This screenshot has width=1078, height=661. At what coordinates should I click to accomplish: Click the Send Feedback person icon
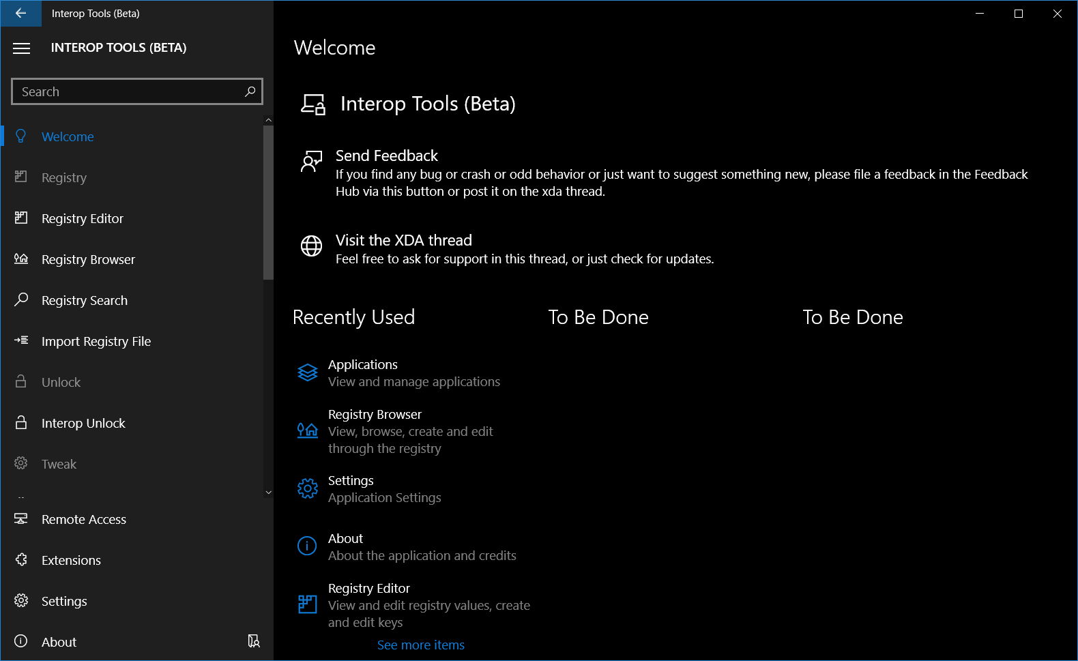tap(311, 162)
